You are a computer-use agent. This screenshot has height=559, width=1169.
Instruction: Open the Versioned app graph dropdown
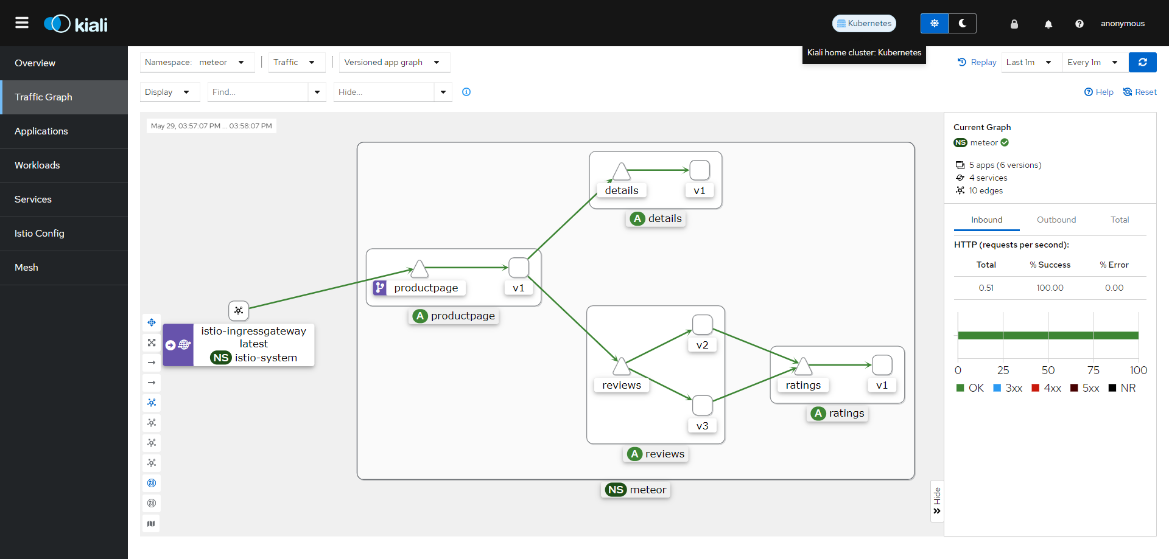click(x=395, y=62)
